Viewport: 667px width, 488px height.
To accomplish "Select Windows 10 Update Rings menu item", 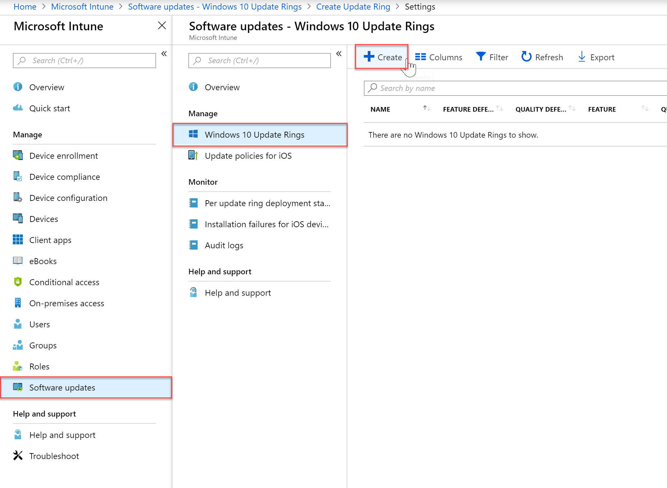I will point(260,135).
